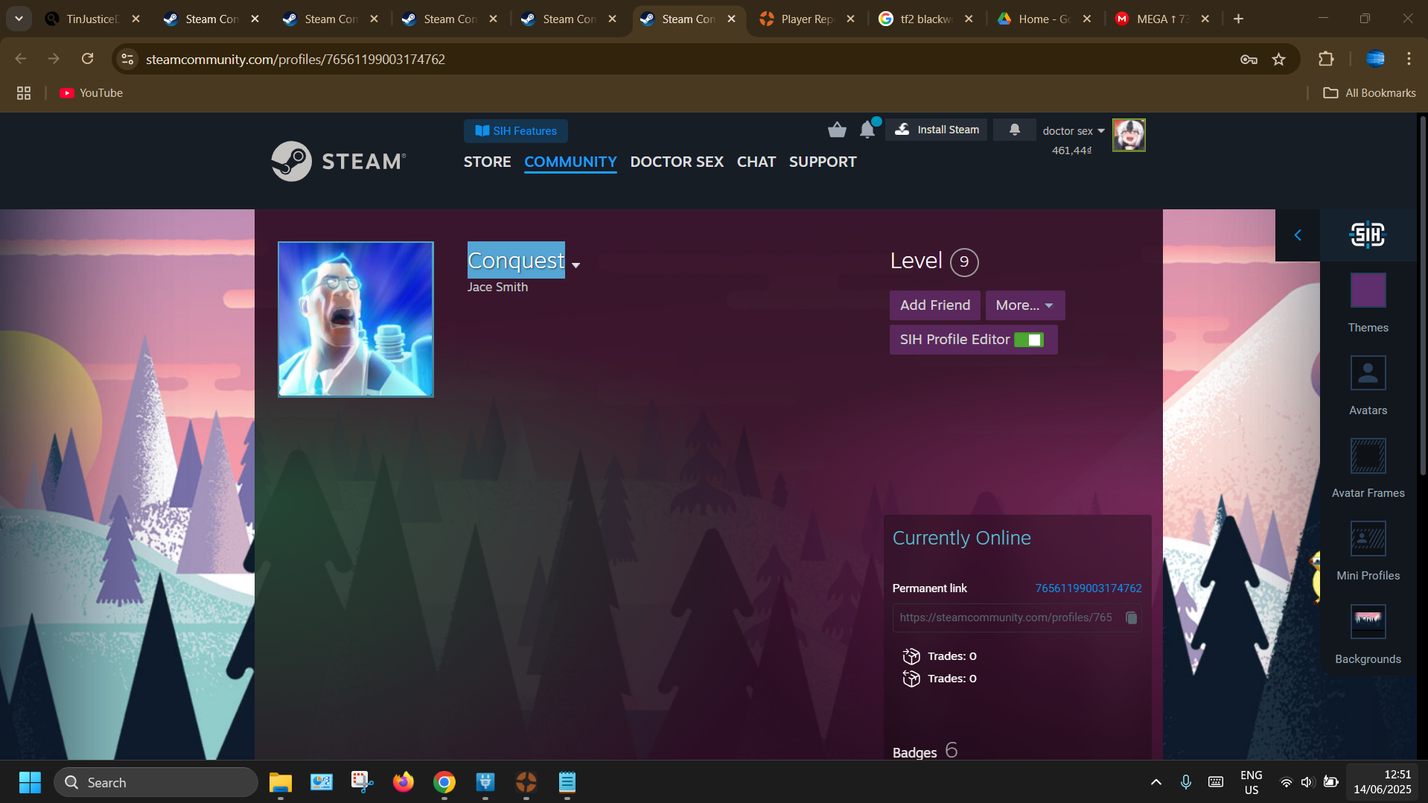Viewport: 1428px width, 803px height.
Task: Open the doctor sex account dropdown
Action: [1074, 131]
